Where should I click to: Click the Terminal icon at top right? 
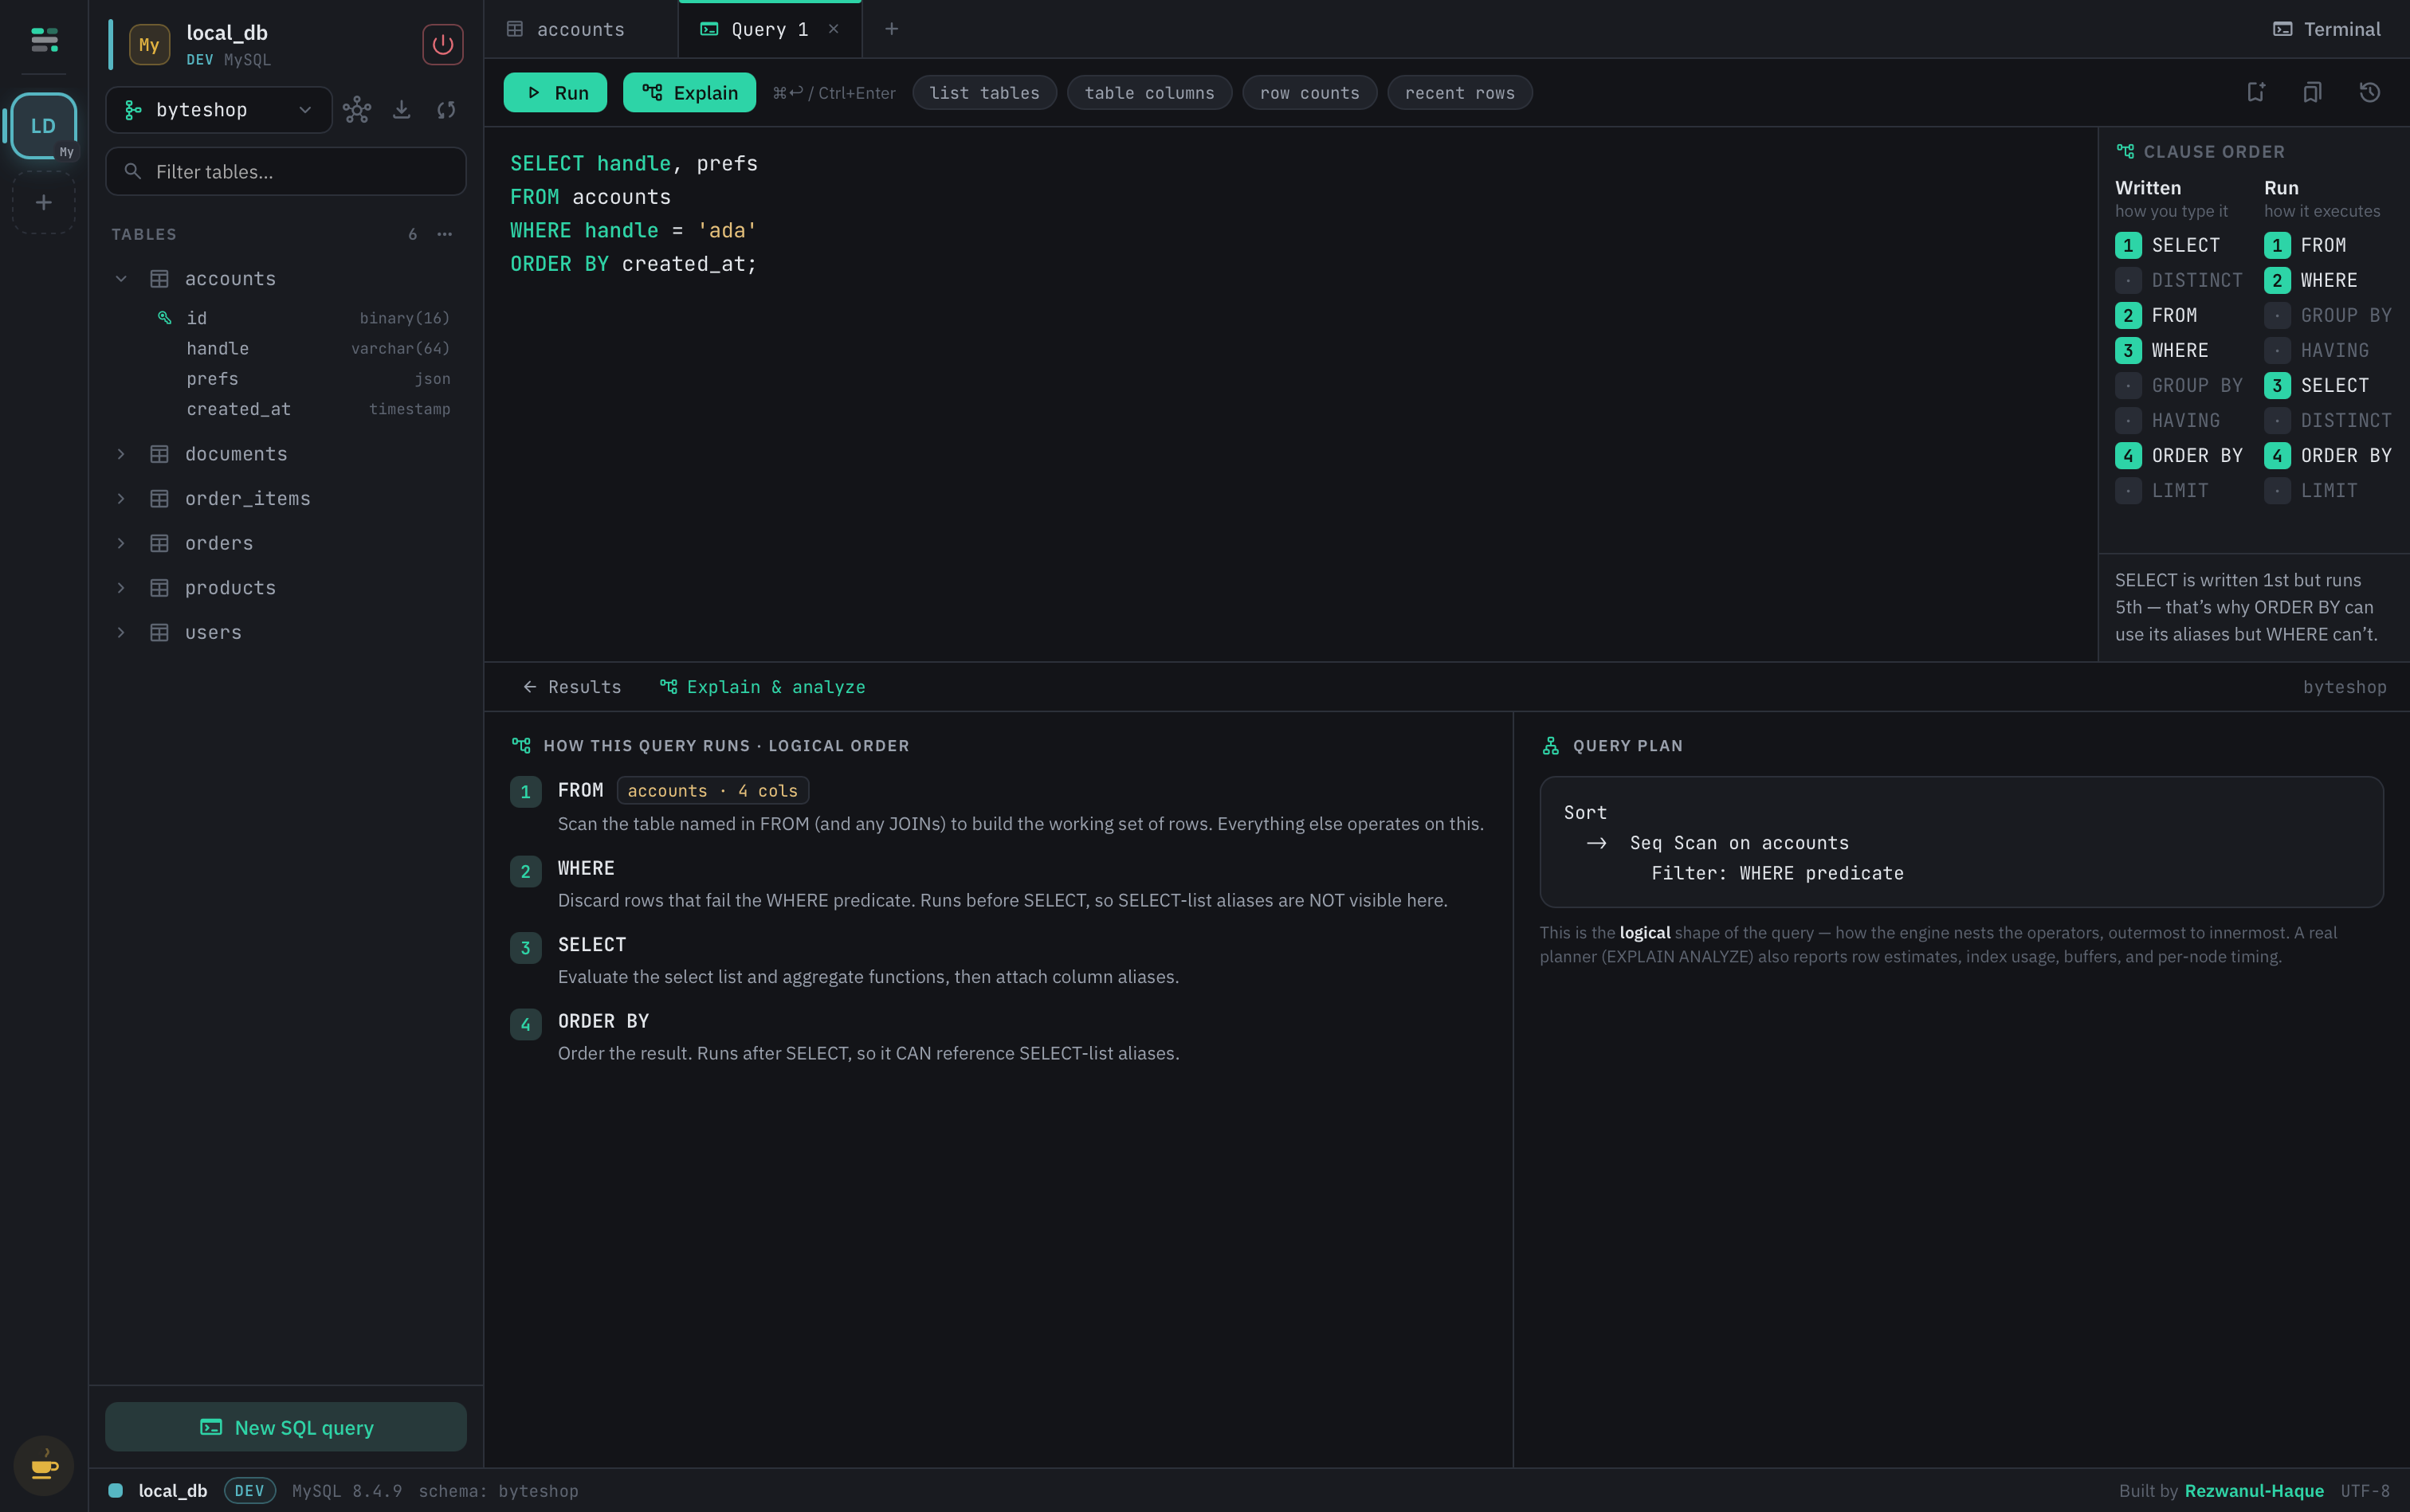coord(2282,29)
